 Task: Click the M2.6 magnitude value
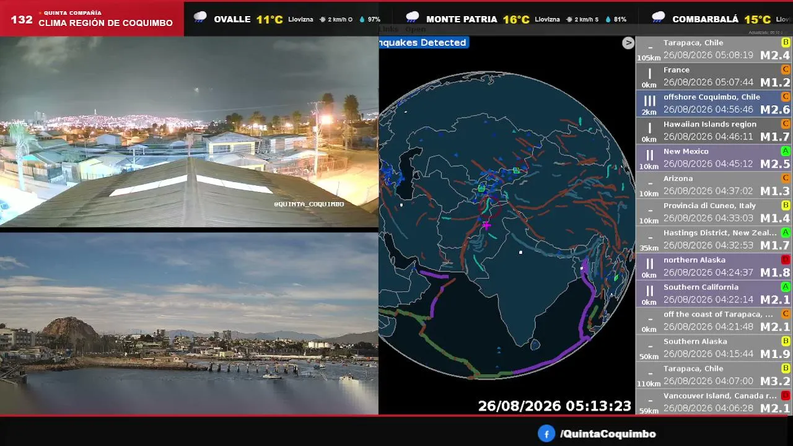point(775,110)
